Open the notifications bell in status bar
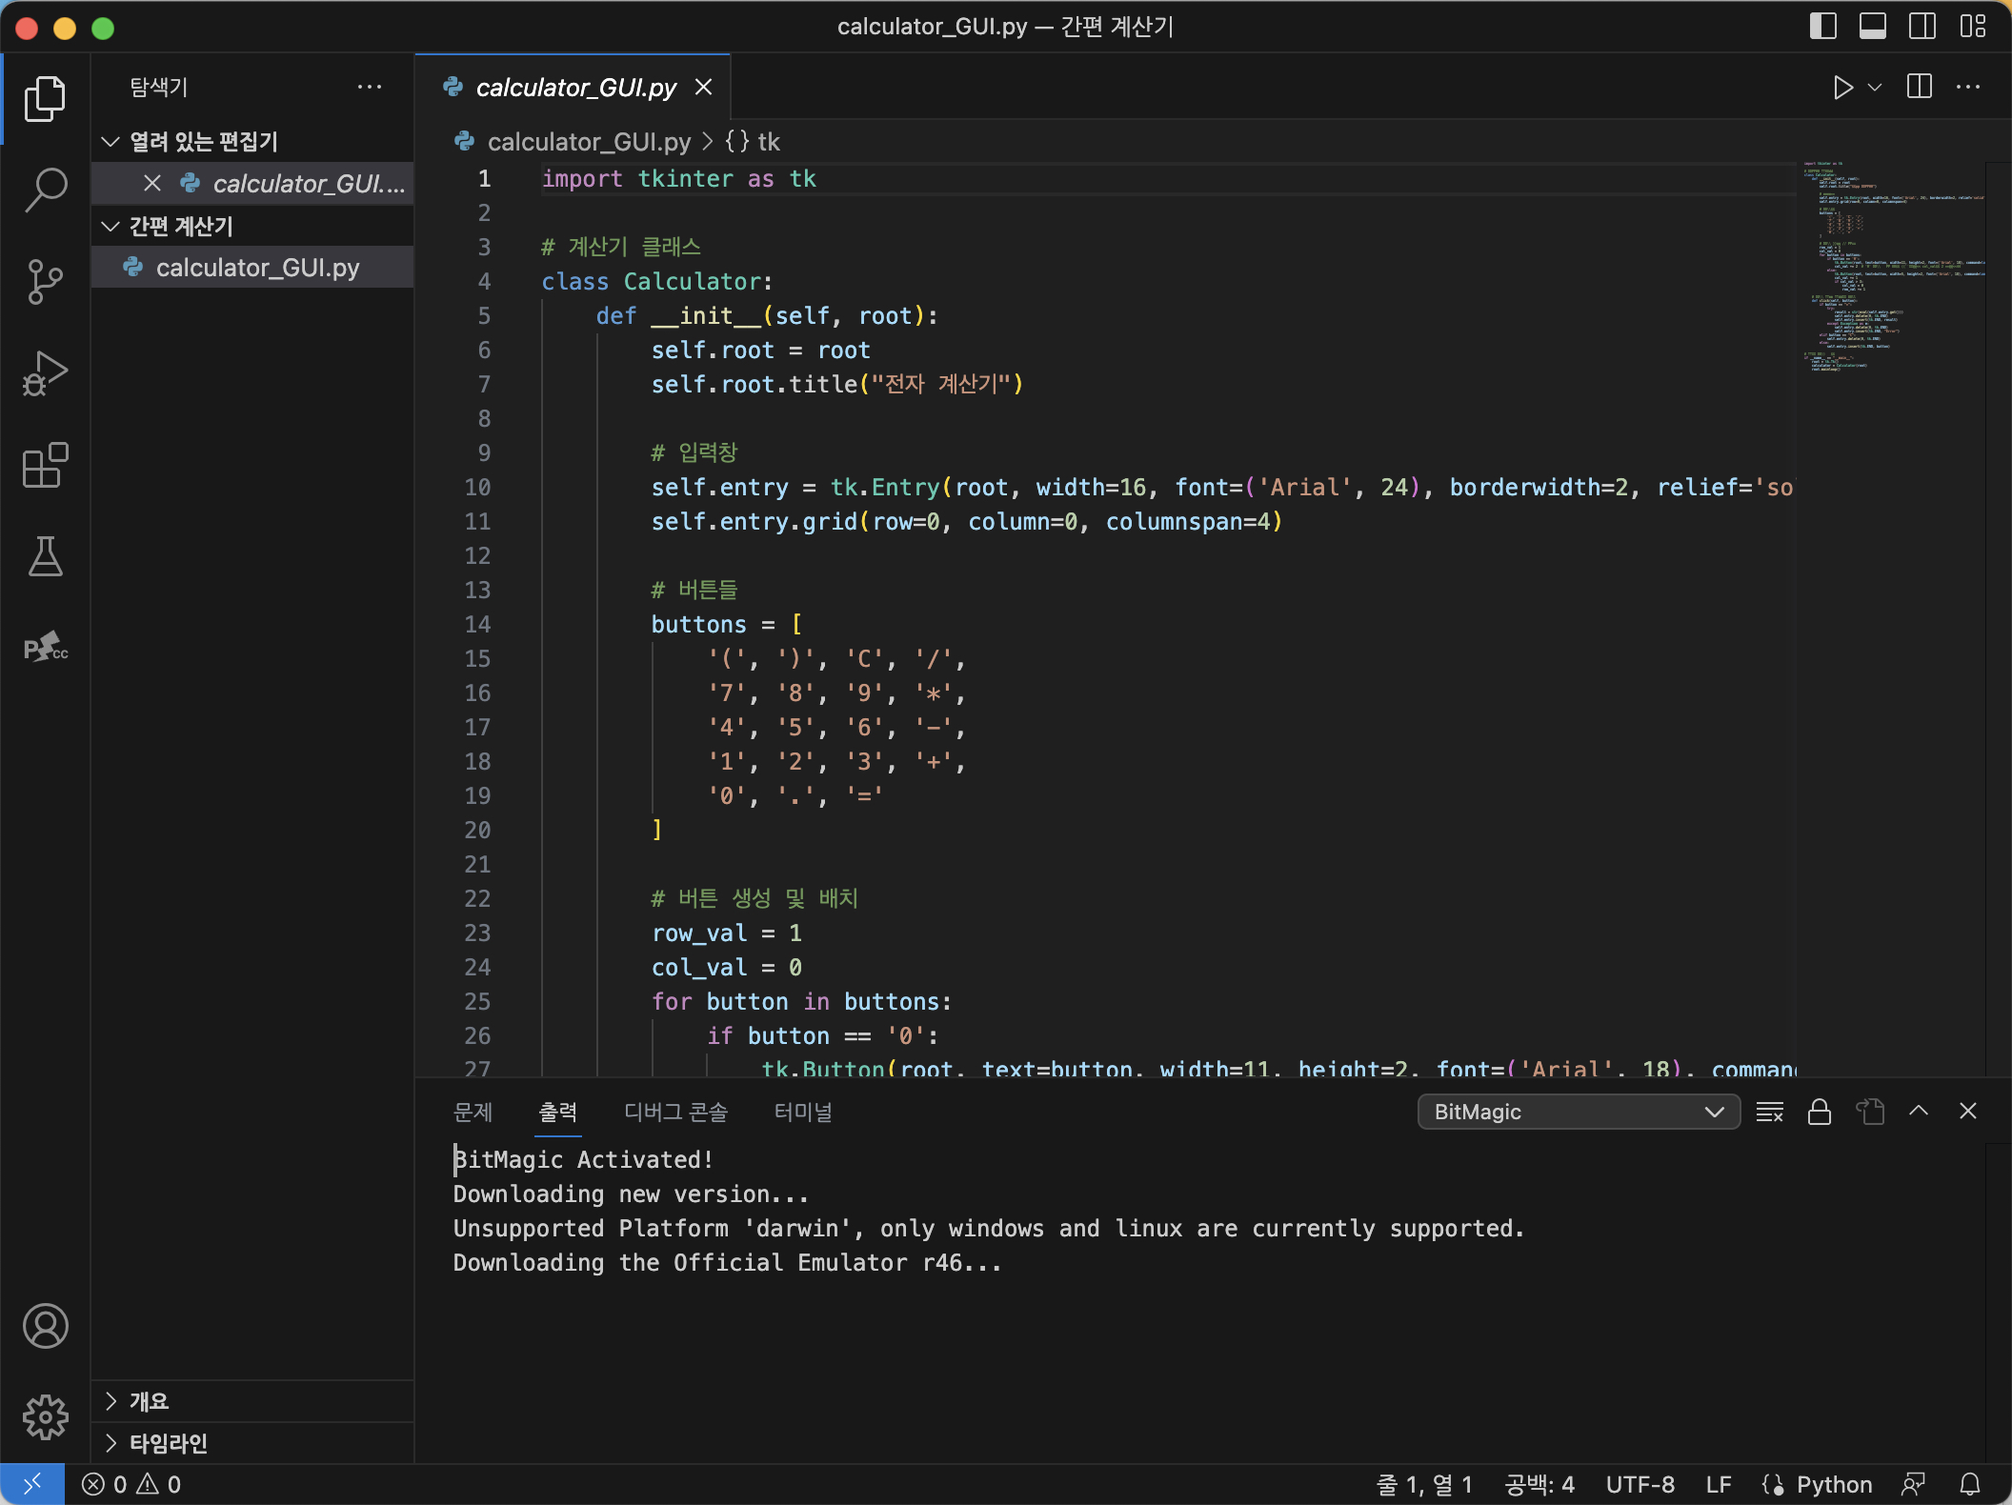 1970,1484
